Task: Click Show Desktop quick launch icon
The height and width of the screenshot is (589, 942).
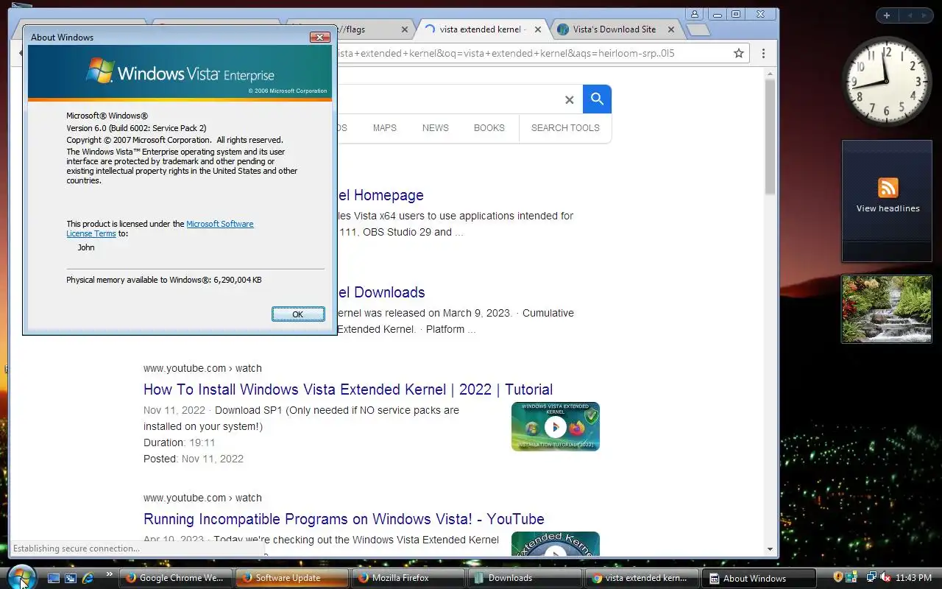Action: (x=54, y=579)
